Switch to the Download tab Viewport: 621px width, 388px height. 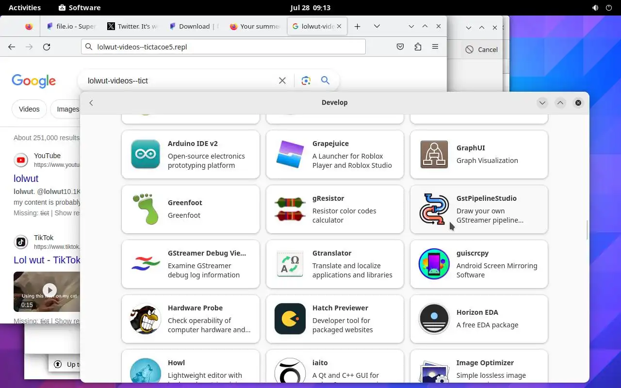coord(194,26)
